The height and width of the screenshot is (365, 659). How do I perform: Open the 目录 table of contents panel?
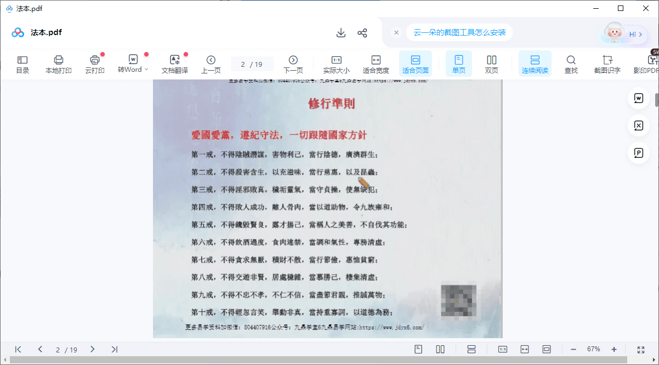point(22,64)
